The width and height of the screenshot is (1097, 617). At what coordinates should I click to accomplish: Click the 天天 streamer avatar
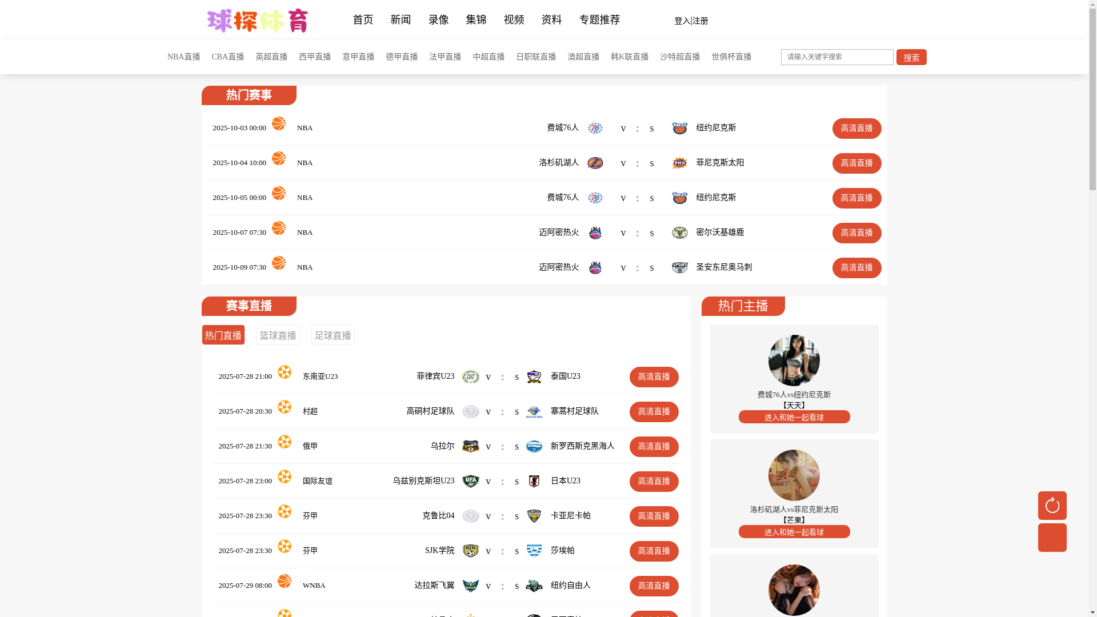point(794,360)
